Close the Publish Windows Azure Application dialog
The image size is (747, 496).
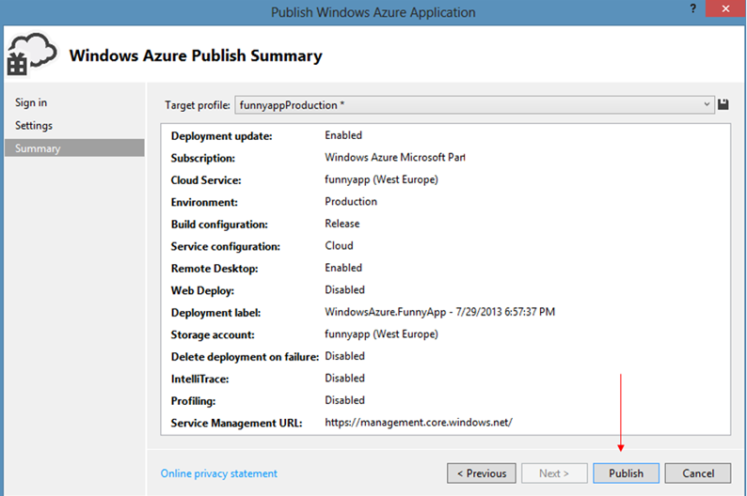coord(725,8)
